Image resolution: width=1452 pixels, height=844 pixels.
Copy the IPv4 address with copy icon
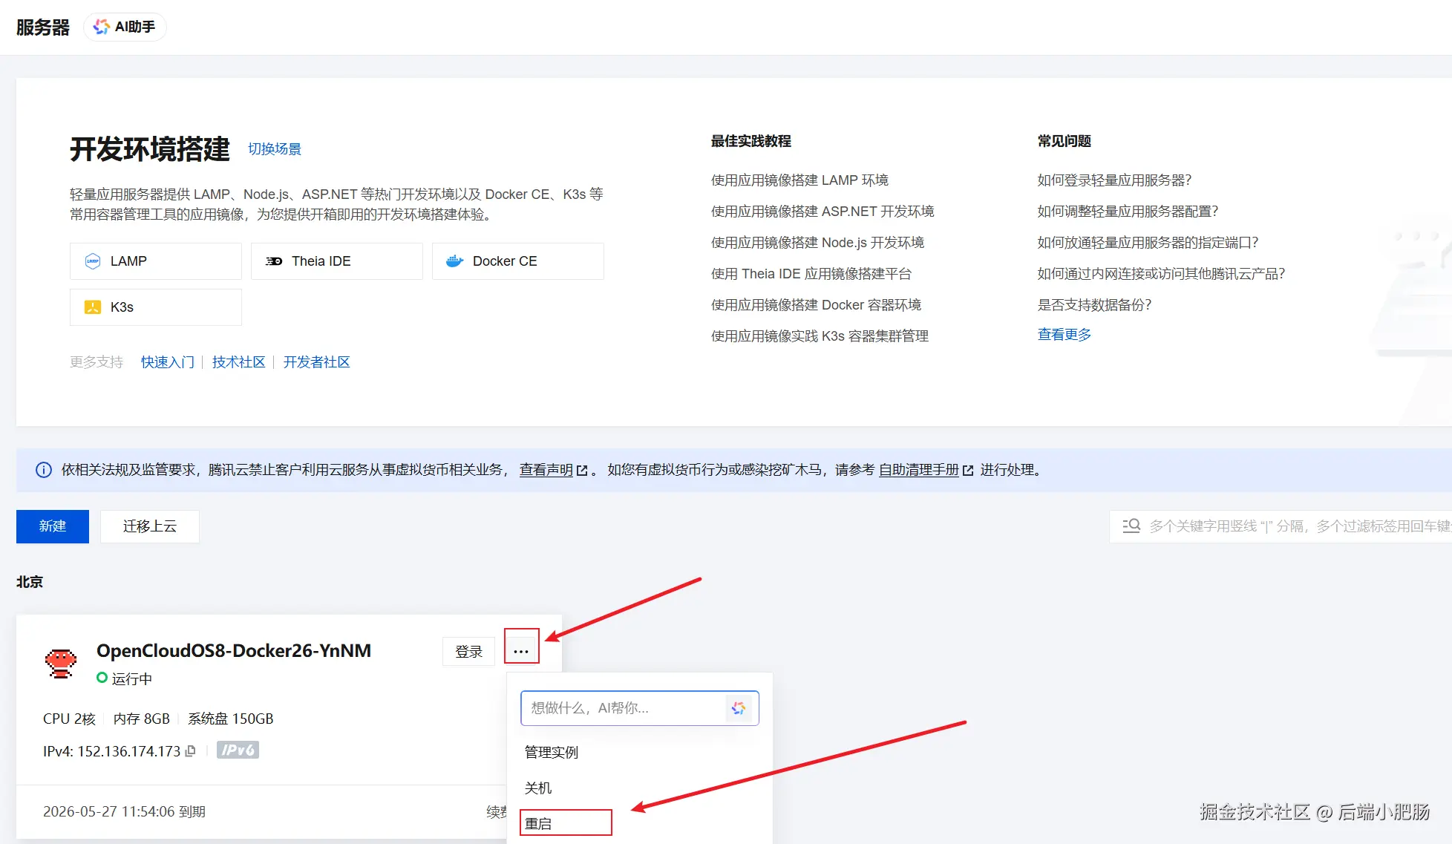pyautogui.click(x=191, y=751)
